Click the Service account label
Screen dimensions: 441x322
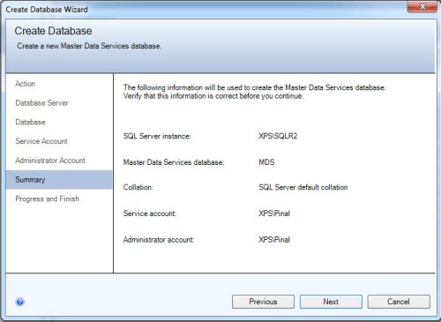(x=150, y=213)
